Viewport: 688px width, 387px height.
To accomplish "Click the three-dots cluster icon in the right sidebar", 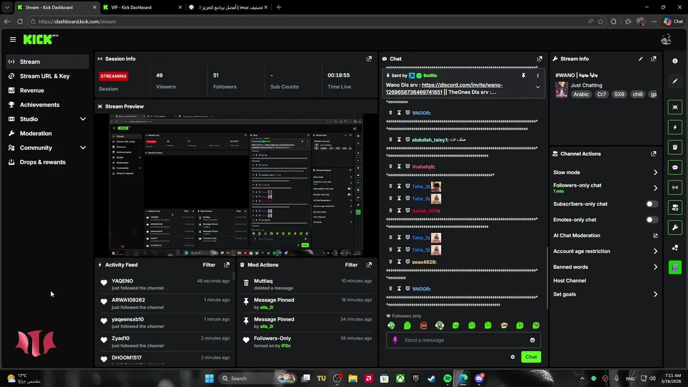I will tap(675, 247).
